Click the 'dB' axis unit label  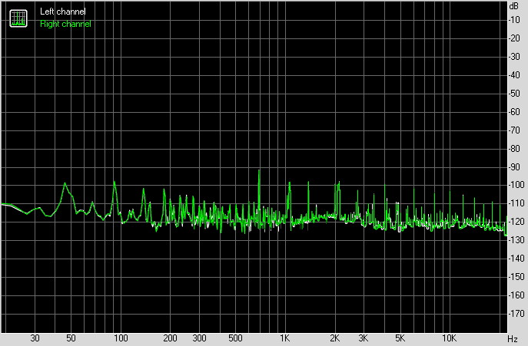click(x=514, y=5)
